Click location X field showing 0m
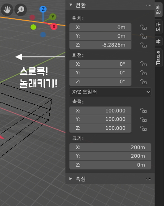Viewport: 164px width, 206px height. (x=100, y=27)
